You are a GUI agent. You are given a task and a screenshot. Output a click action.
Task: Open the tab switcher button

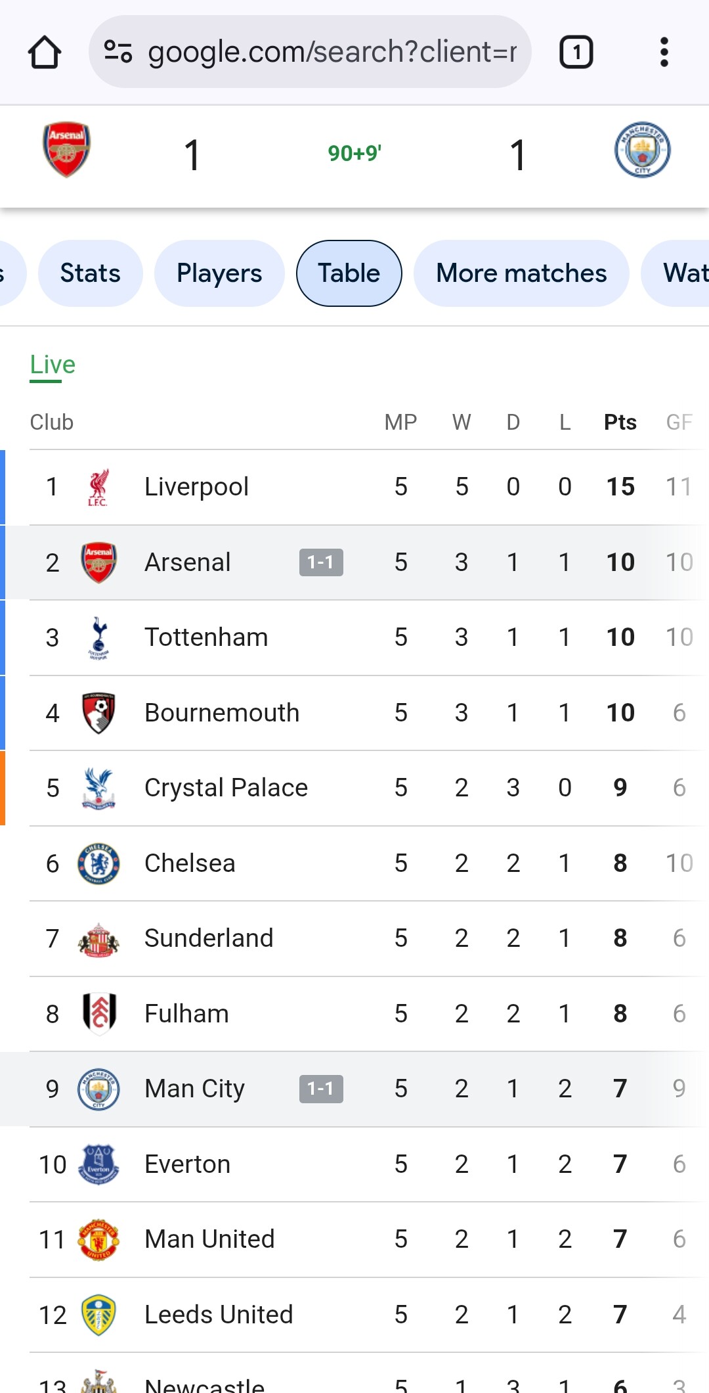576,52
